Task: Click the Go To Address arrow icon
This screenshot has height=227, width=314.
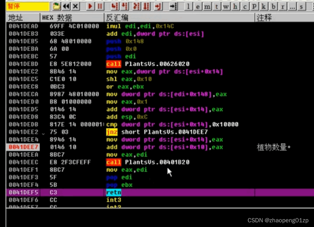Action: pos(173,6)
